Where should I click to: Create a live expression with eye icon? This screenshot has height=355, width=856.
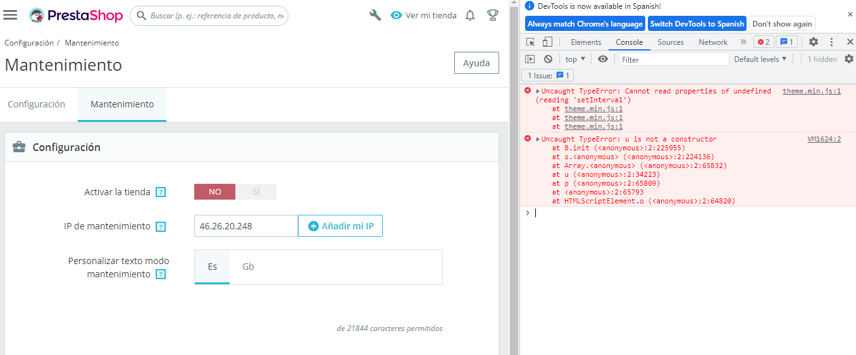click(x=603, y=59)
